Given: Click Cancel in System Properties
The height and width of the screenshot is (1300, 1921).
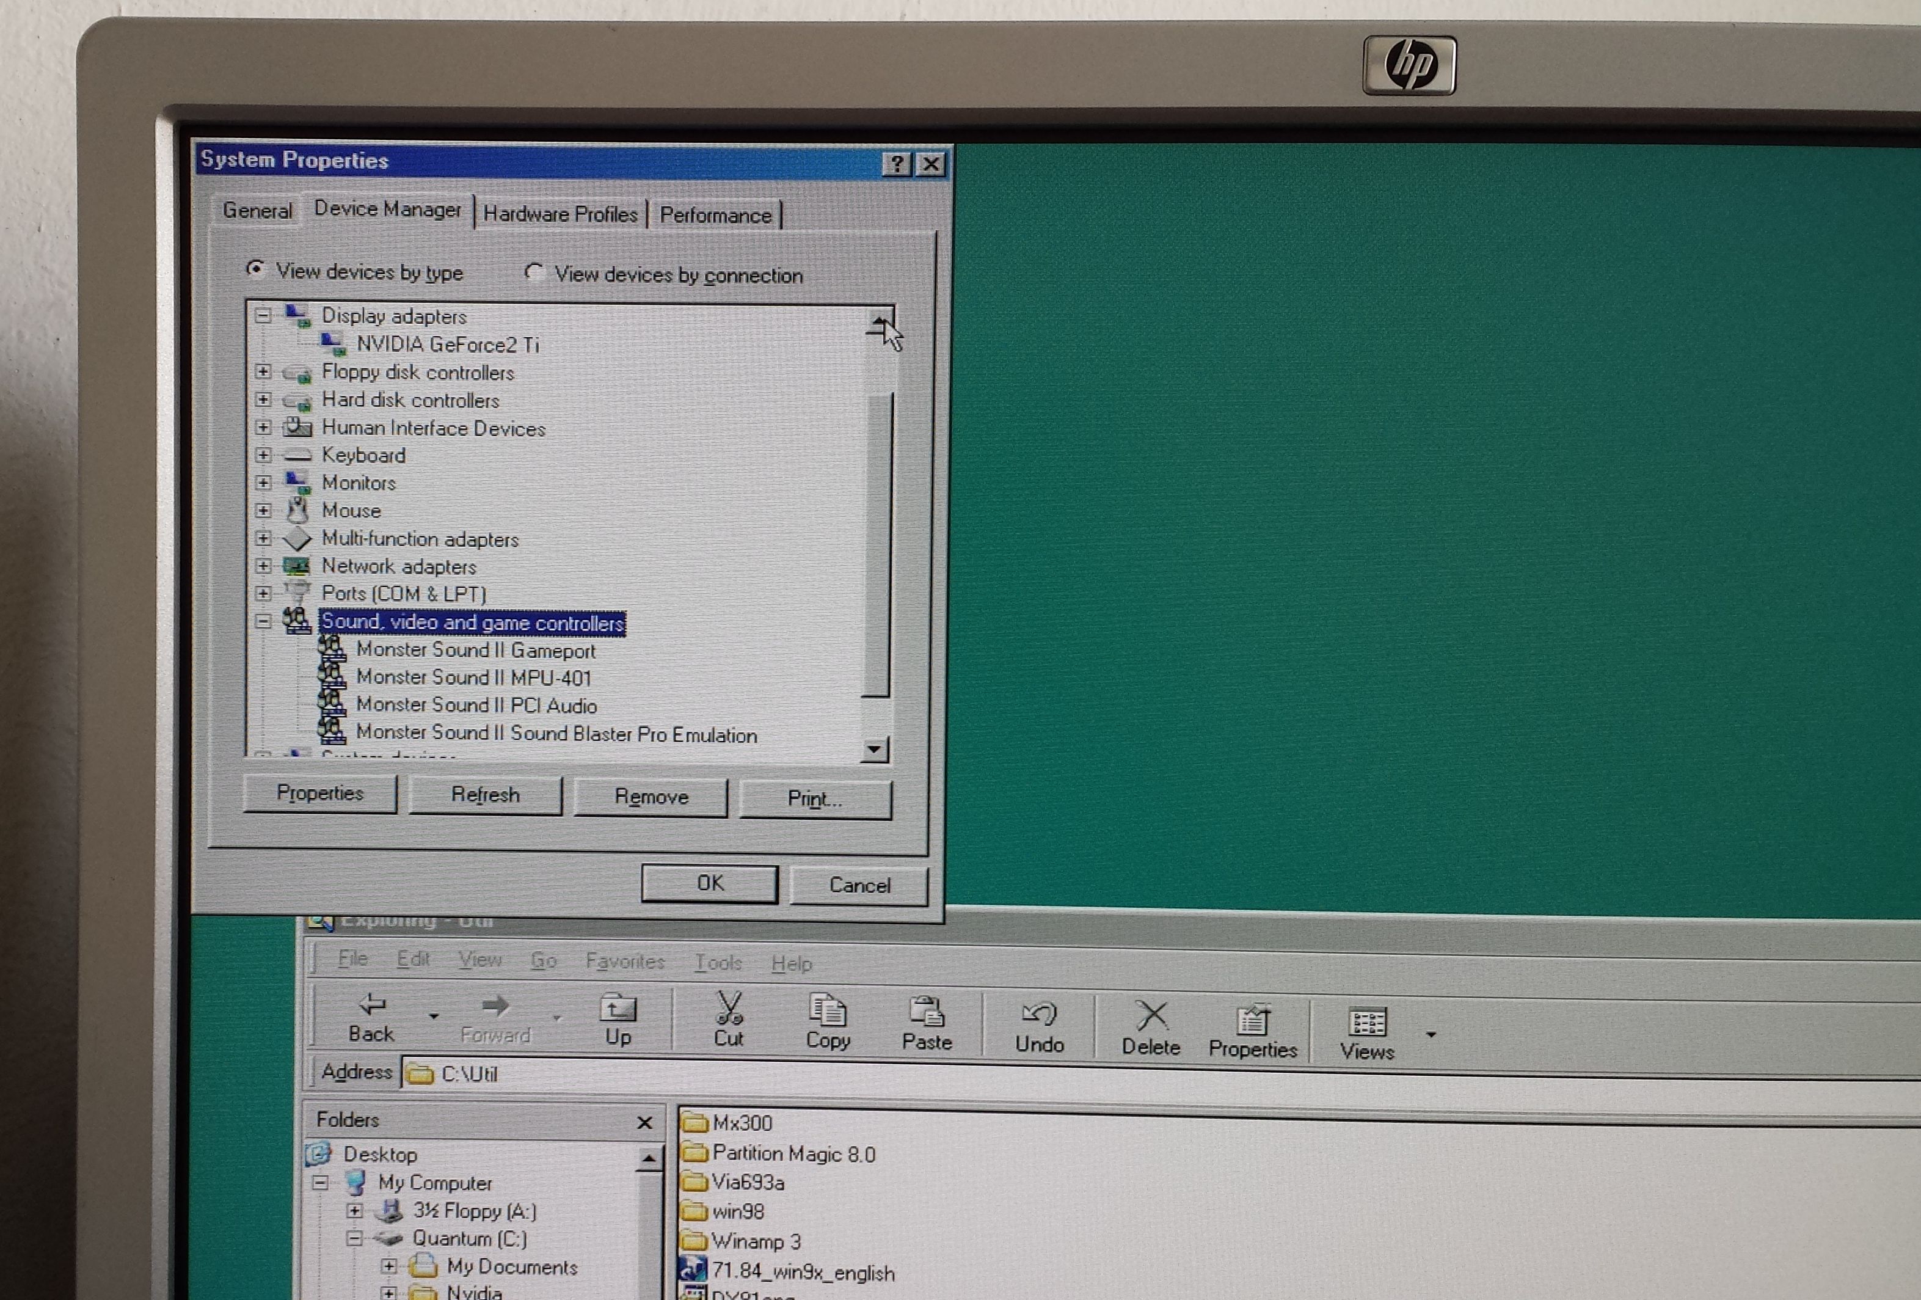Looking at the screenshot, I should point(859,886).
